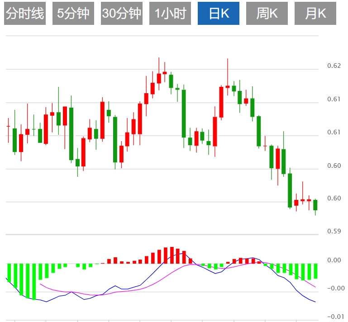The height and width of the screenshot is (322, 348).
Task: Select the active 日K tab
Action: click(219, 14)
